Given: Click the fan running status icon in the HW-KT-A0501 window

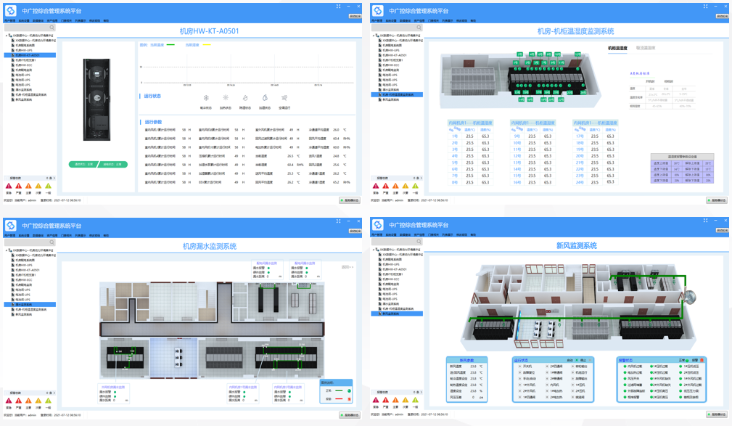Looking at the screenshot, I should [x=284, y=98].
